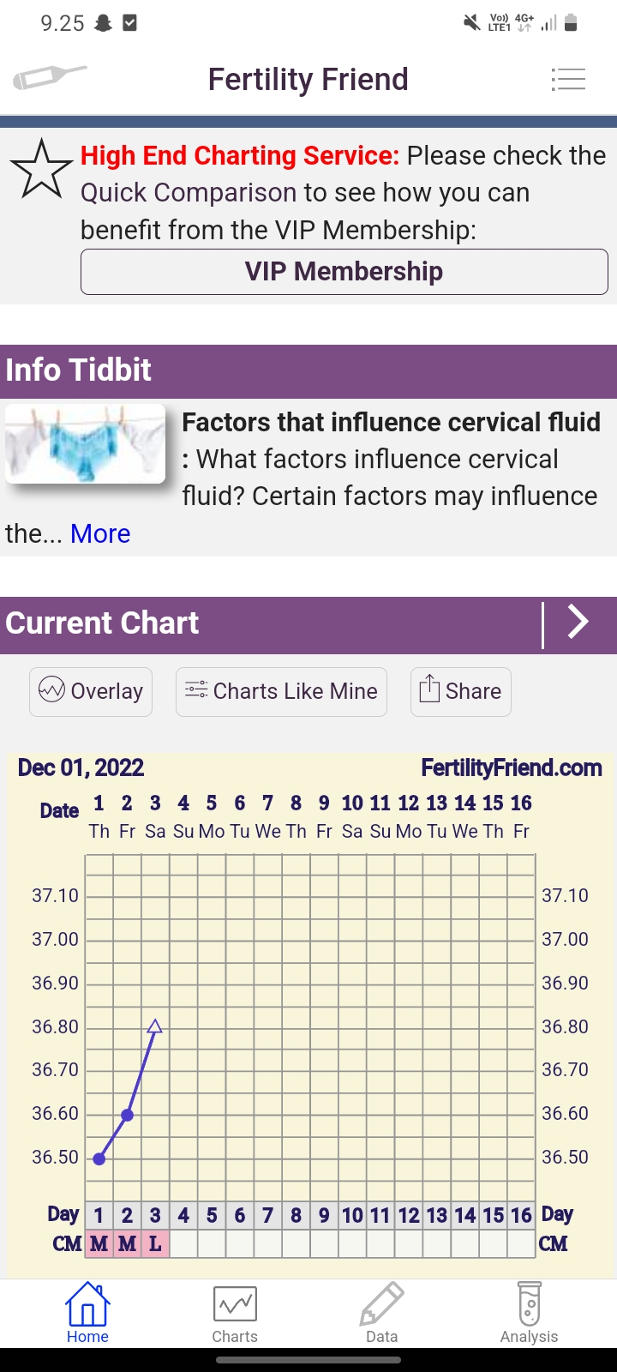The width and height of the screenshot is (617, 1372).
Task: Tap the cervical fluid article thumbnail
Action: [x=86, y=443]
